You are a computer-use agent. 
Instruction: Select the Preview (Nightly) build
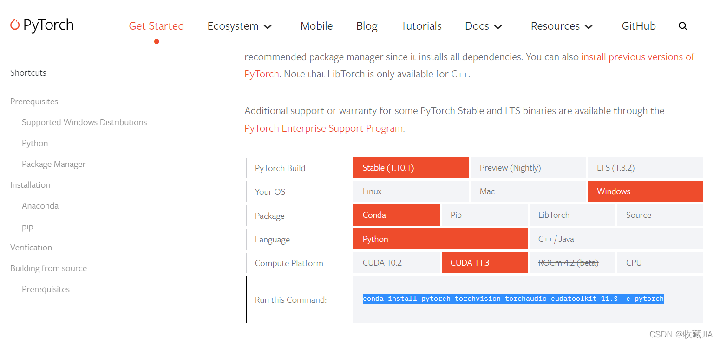(x=528, y=167)
